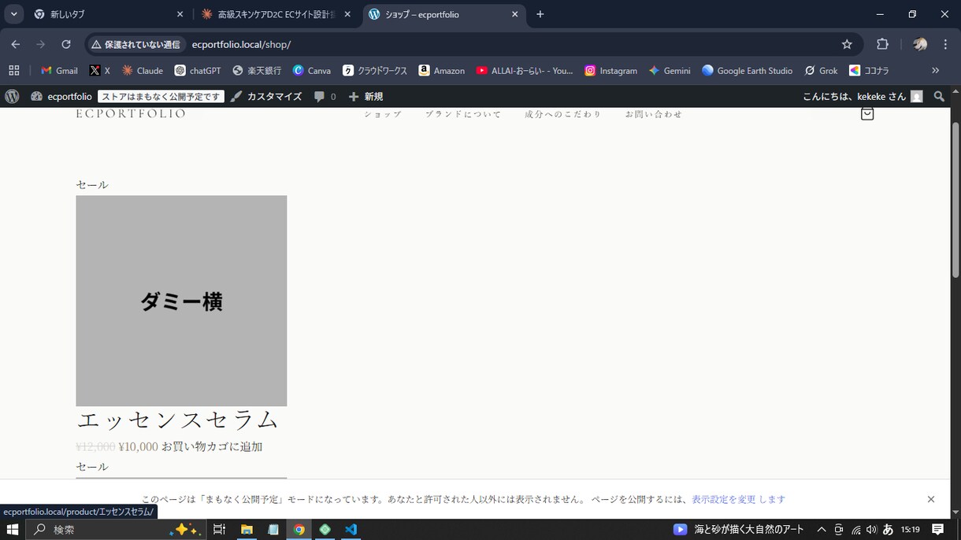This screenshot has height=540, width=961.
Task: Open File Explorer from taskbar
Action: tap(247, 530)
